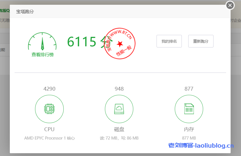Click the 磁盘 disk drive icon
Viewport: 241px width, 156px height.
coord(119,109)
